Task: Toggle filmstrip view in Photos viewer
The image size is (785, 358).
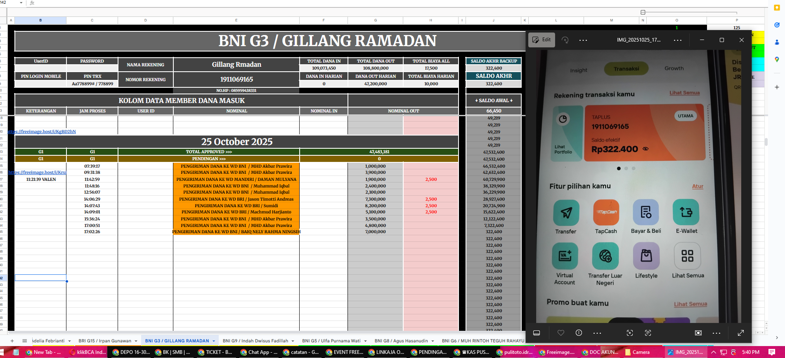Action: [x=537, y=333]
